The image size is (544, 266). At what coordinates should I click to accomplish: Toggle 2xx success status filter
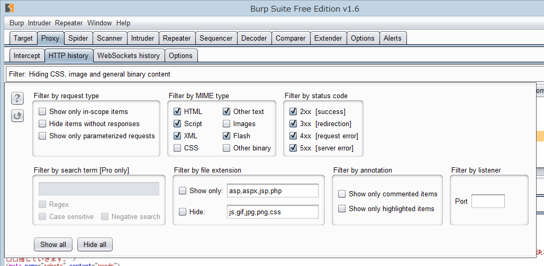pyautogui.click(x=293, y=112)
